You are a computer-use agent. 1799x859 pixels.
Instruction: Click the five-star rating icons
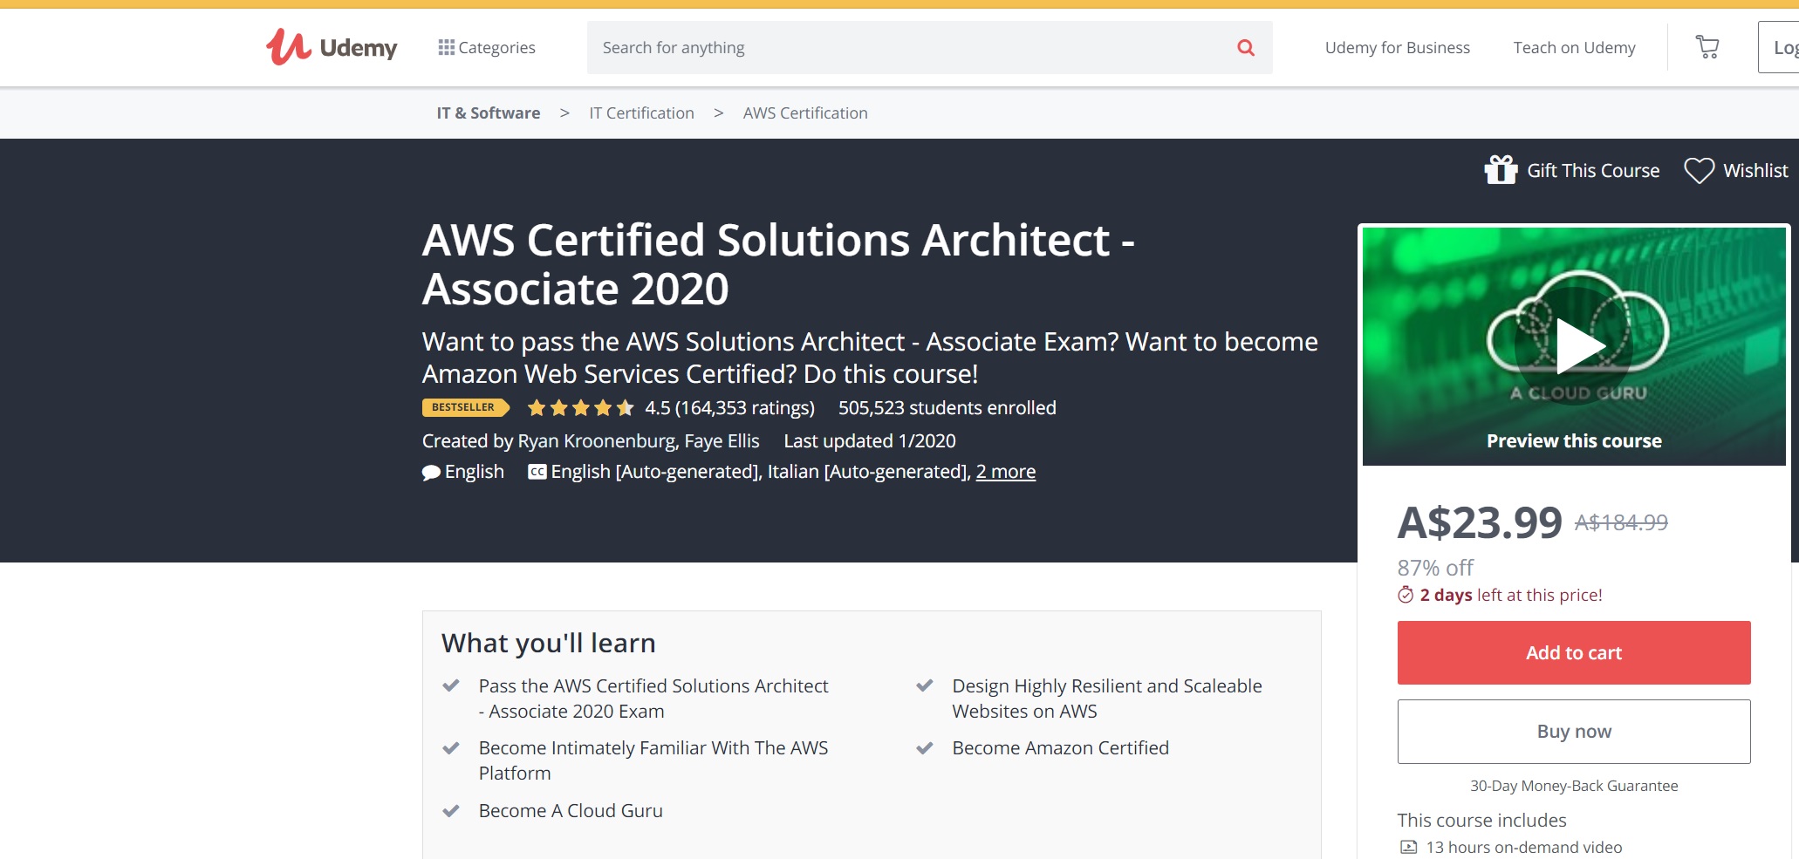[580, 408]
